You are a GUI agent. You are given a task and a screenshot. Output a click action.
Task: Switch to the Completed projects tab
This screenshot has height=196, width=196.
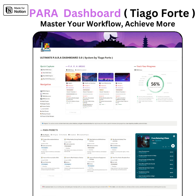72,135
